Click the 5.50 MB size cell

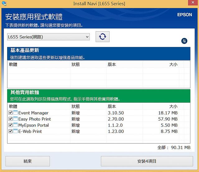[169, 125]
